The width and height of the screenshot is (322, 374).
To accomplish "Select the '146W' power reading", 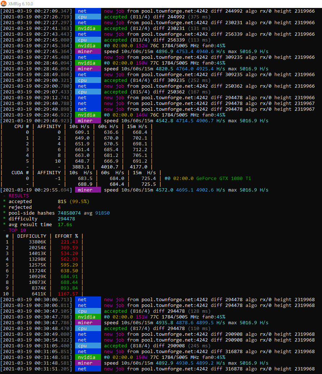I will click(x=142, y=115).
